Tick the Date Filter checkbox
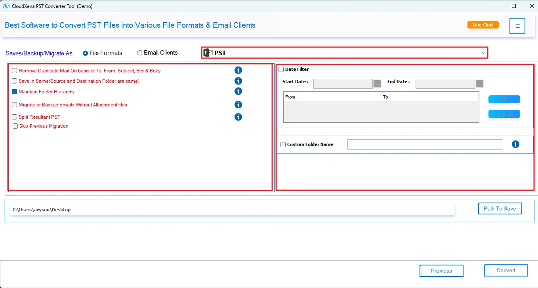Screen dimensions: 538x288 (x=281, y=70)
